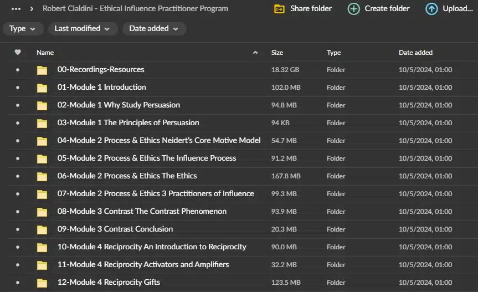Click Upload button label
Viewport: 478px width, 292px height.
[x=458, y=8]
